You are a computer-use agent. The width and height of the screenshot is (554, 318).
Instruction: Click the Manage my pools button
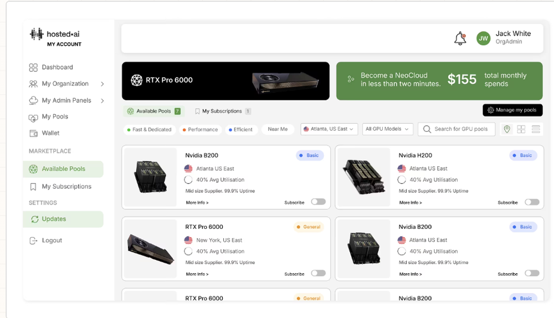click(x=512, y=110)
